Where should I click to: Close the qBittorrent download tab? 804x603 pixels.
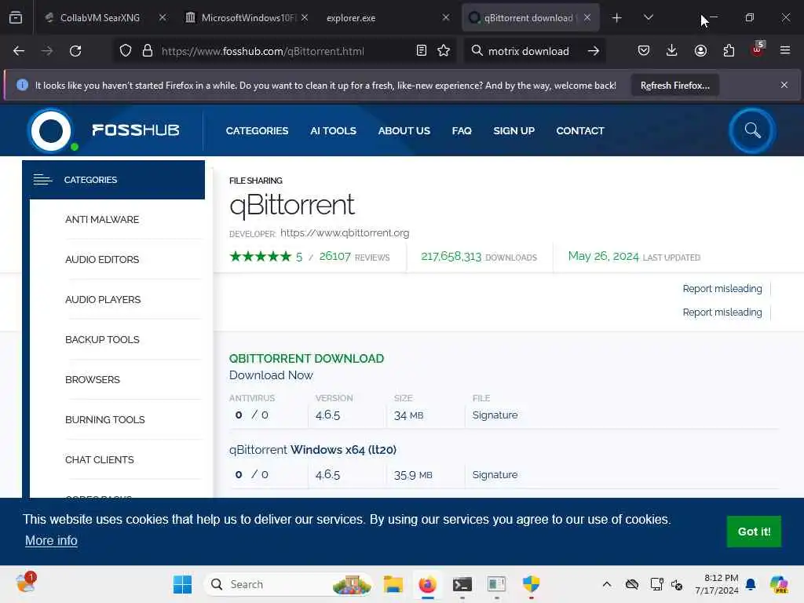587,18
